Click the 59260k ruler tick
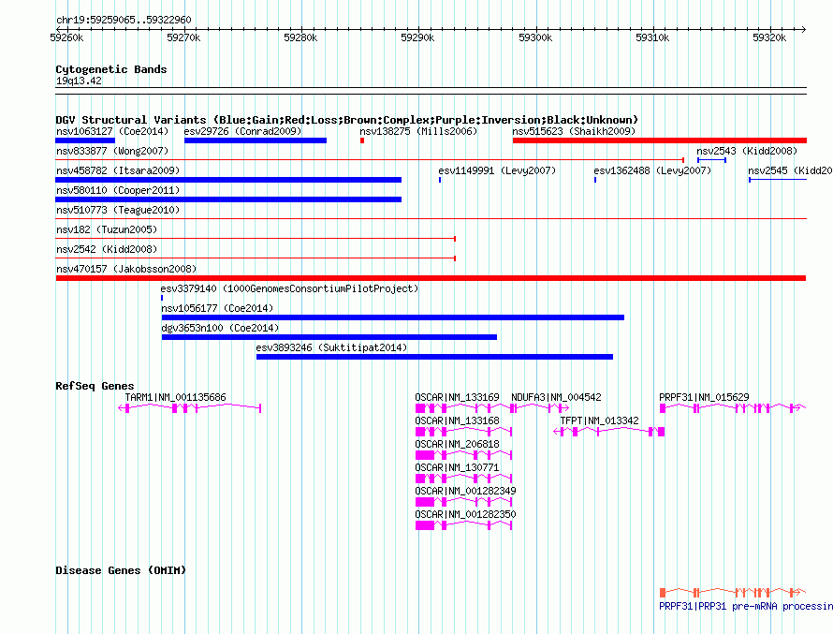The width and height of the screenshot is (833, 634). pos(66,37)
